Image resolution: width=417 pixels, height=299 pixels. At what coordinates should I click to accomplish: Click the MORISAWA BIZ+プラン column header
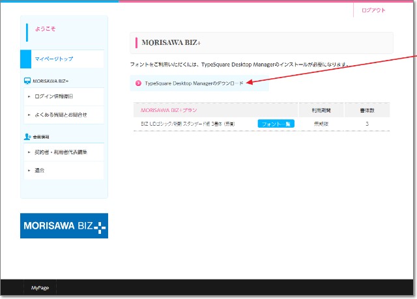click(169, 110)
